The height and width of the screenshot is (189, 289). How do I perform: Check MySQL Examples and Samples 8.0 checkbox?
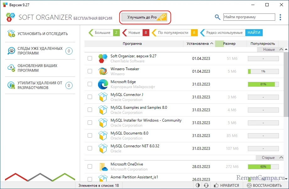[x=90, y=110]
